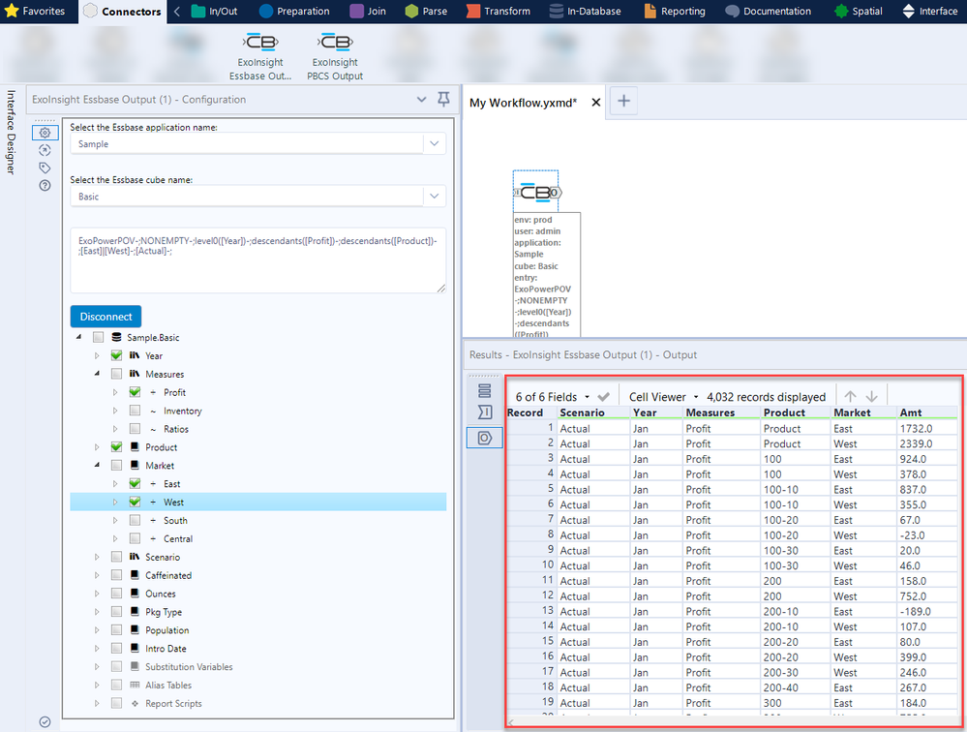Select the ExoInsight PBCS Output connector tool
967x732 pixels.
pyautogui.click(x=335, y=57)
